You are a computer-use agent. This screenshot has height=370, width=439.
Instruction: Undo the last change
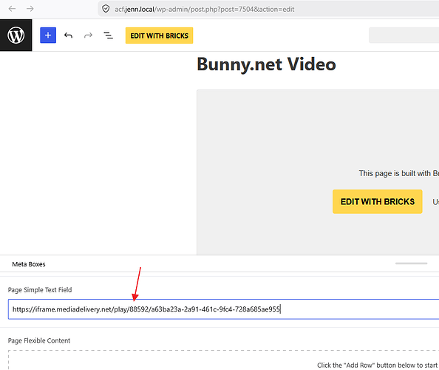click(68, 36)
